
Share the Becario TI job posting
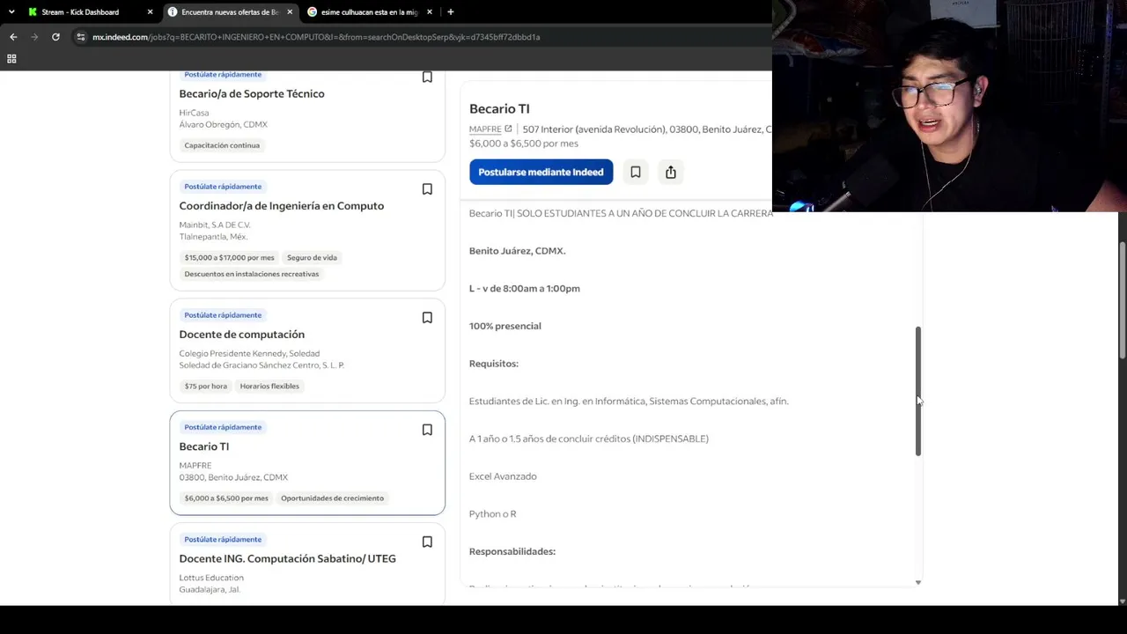tap(671, 172)
